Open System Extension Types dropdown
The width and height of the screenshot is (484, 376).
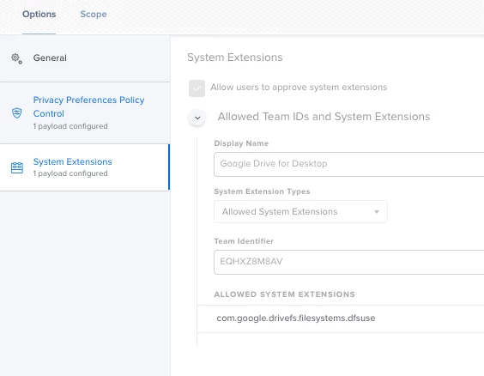[300, 212]
